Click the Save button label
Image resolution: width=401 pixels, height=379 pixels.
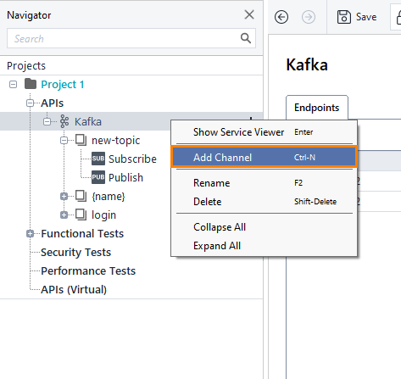(366, 17)
